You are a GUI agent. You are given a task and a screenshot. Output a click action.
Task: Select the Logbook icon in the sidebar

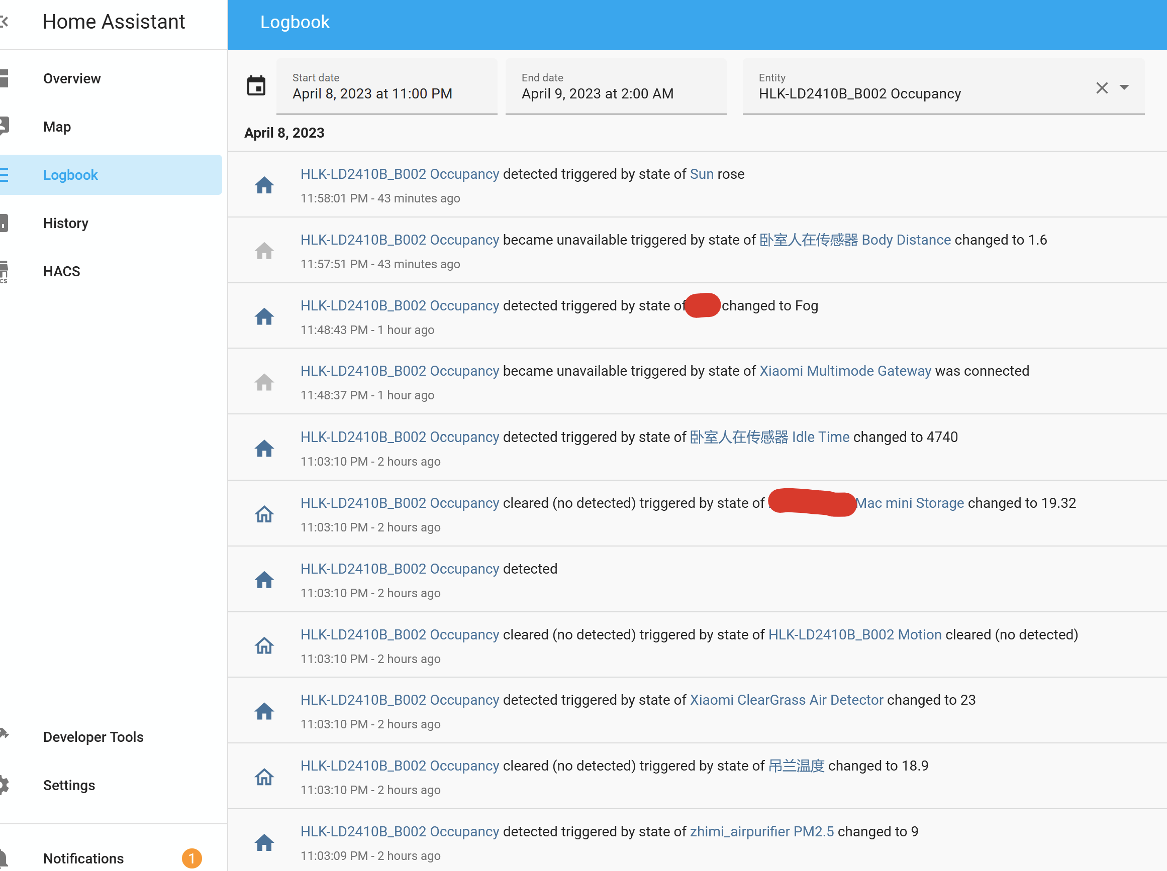[x=4, y=174]
